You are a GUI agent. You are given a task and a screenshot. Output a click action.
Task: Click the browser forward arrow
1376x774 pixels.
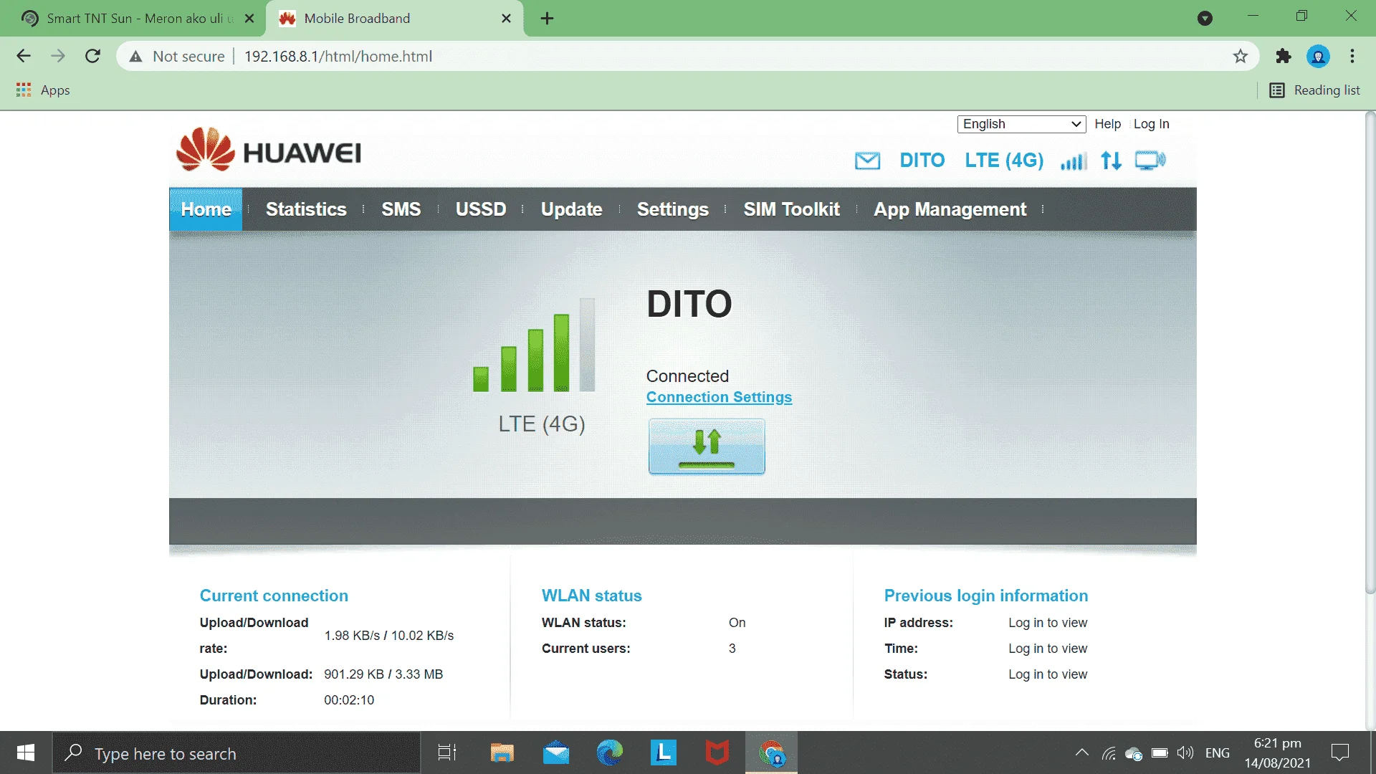point(58,56)
